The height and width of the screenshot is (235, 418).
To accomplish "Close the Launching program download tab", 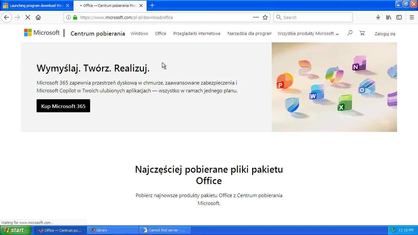I will click(68, 6).
